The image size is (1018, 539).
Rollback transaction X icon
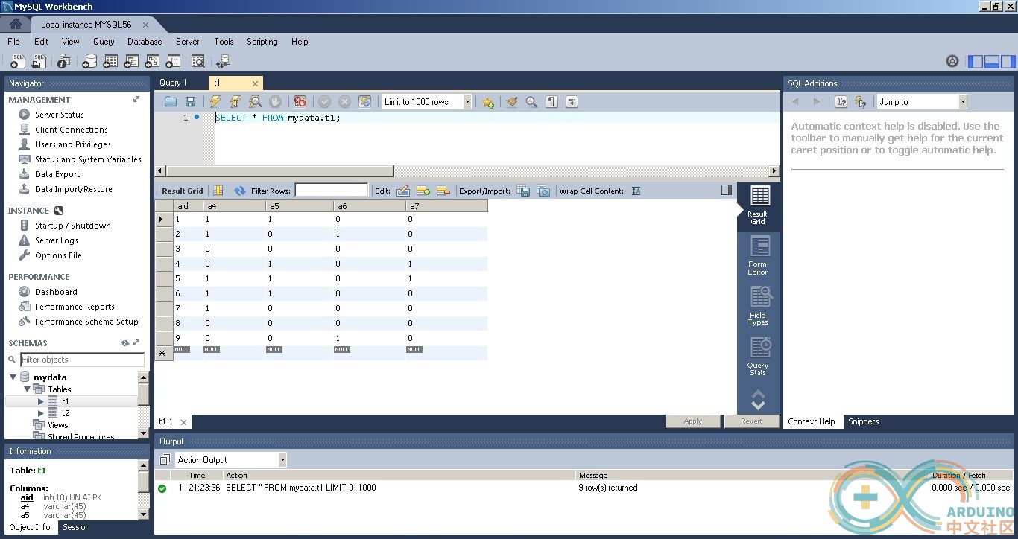click(x=344, y=102)
